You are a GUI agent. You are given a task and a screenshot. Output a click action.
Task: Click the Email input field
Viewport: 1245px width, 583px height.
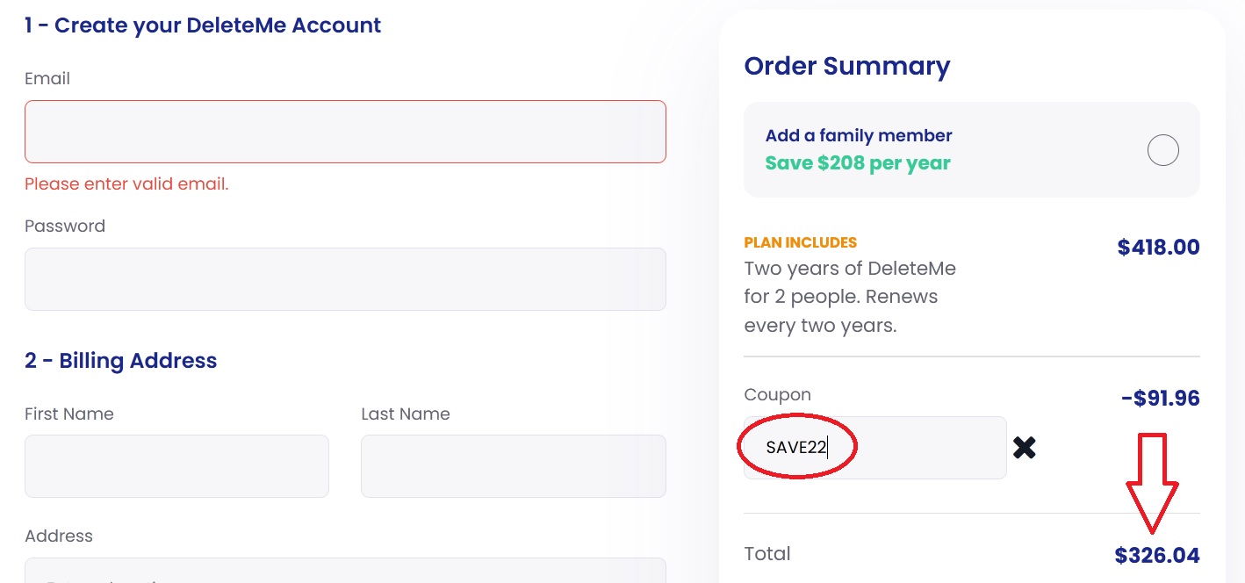pyautogui.click(x=345, y=132)
